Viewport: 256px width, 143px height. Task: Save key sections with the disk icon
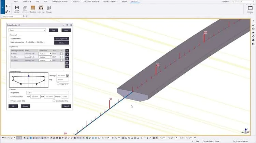click(x=67, y=62)
